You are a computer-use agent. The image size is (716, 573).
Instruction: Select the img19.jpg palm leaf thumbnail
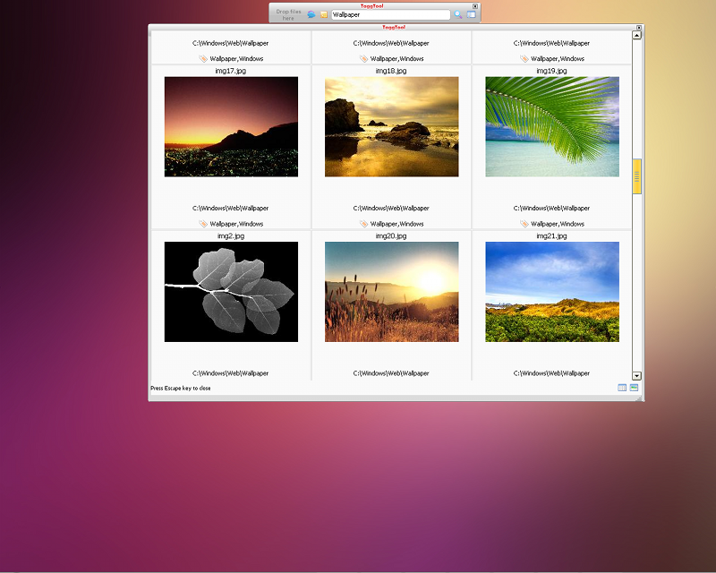[x=552, y=126]
